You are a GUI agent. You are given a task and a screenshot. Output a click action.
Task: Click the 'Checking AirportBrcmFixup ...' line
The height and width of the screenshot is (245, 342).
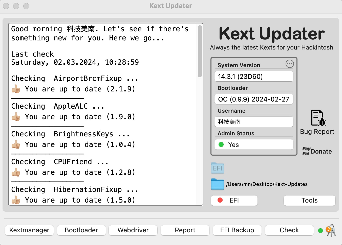[x=75, y=79]
